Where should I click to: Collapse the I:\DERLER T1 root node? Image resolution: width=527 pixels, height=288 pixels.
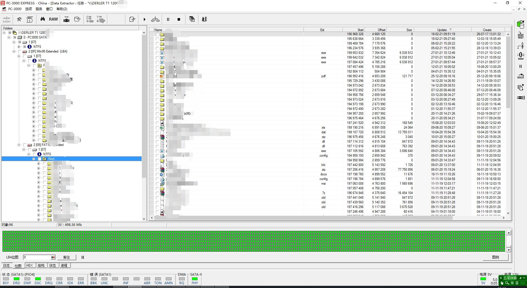point(4,33)
